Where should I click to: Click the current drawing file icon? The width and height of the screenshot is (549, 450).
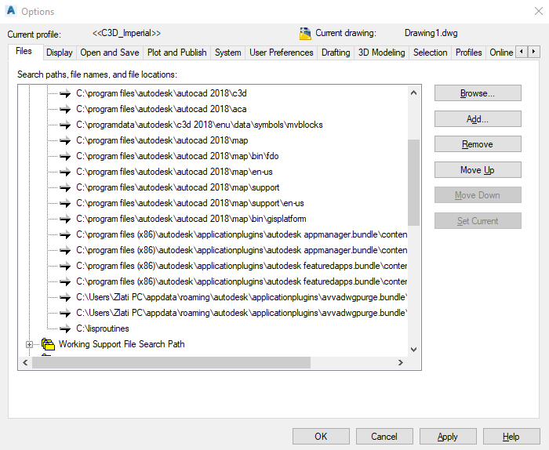click(x=305, y=34)
